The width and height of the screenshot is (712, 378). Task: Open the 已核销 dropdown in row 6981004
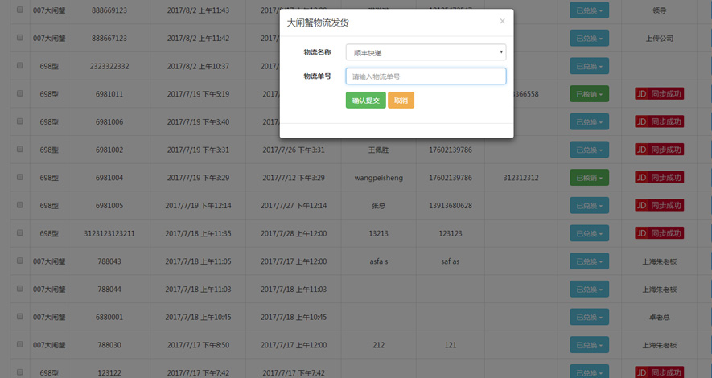[590, 178]
